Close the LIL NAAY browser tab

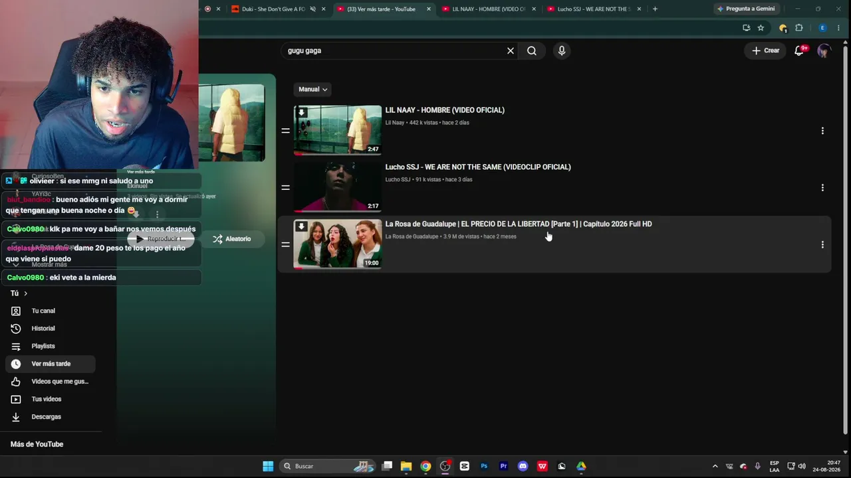coord(534,9)
